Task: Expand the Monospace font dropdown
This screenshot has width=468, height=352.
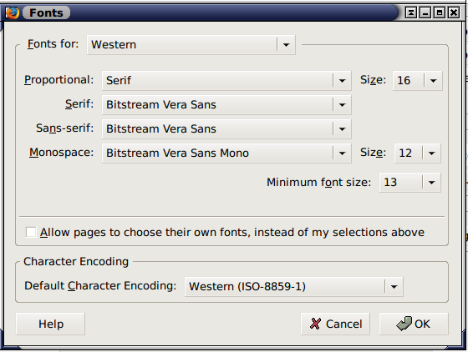Action: pyautogui.click(x=226, y=153)
